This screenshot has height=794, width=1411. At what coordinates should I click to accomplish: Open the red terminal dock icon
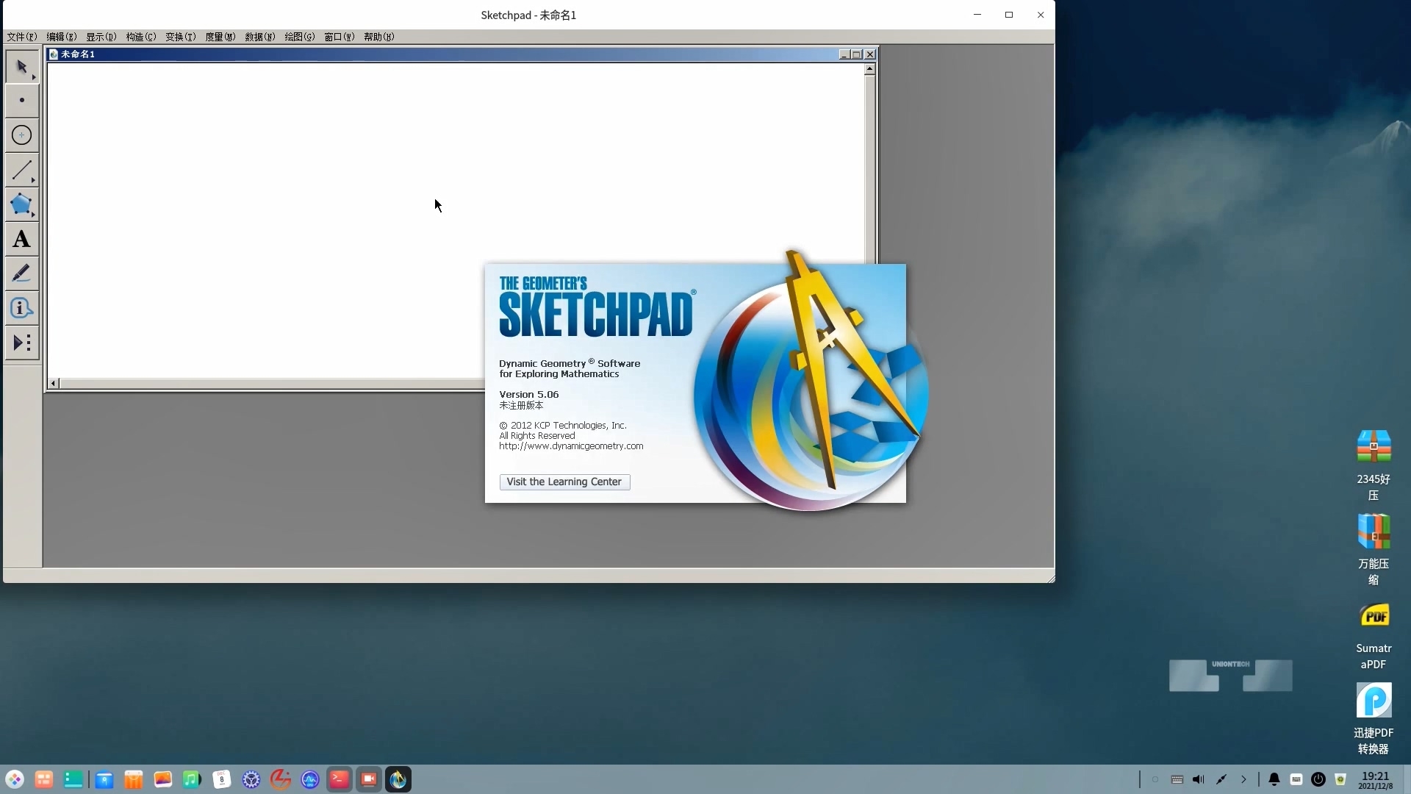[340, 779]
